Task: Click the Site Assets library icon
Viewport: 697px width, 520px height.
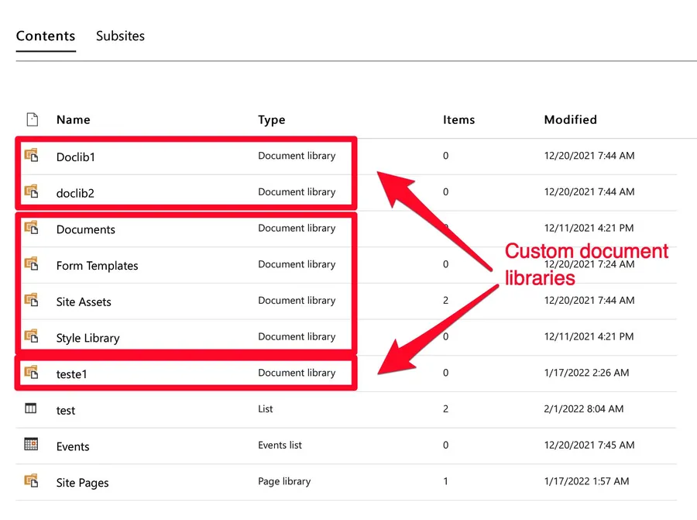Action: click(31, 300)
